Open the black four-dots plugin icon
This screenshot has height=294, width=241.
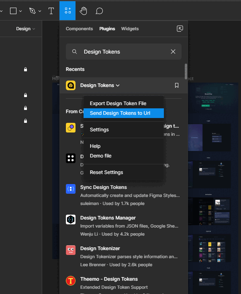tap(71, 158)
